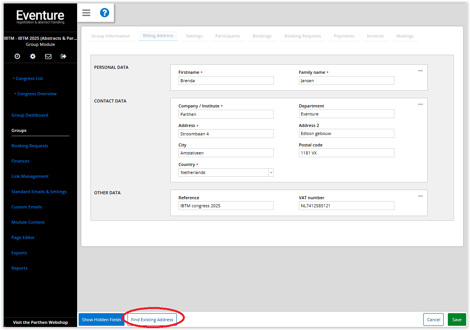This screenshot has height=330, width=470.
Task: Click Show Hidden Fields button
Action: [x=102, y=320]
